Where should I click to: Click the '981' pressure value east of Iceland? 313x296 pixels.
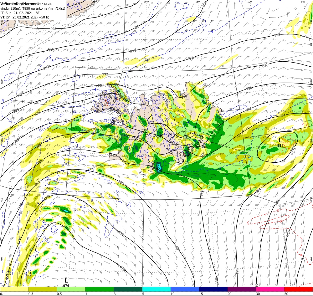[280, 145]
